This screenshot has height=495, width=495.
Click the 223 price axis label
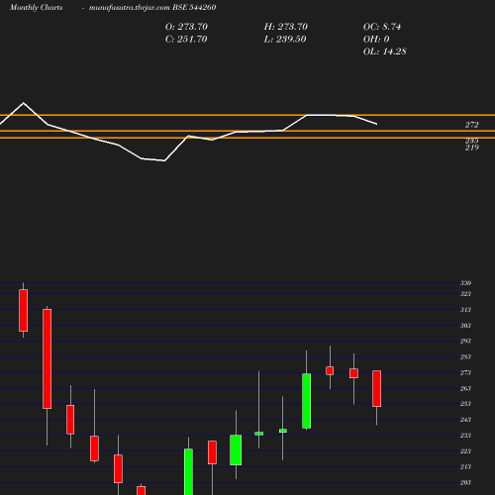point(465,451)
